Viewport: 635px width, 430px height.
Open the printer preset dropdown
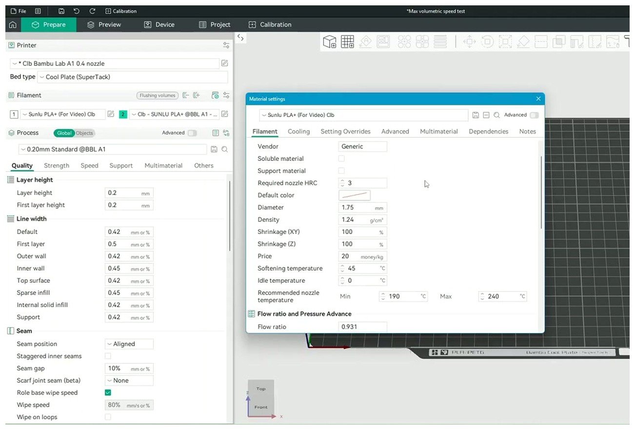click(114, 63)
